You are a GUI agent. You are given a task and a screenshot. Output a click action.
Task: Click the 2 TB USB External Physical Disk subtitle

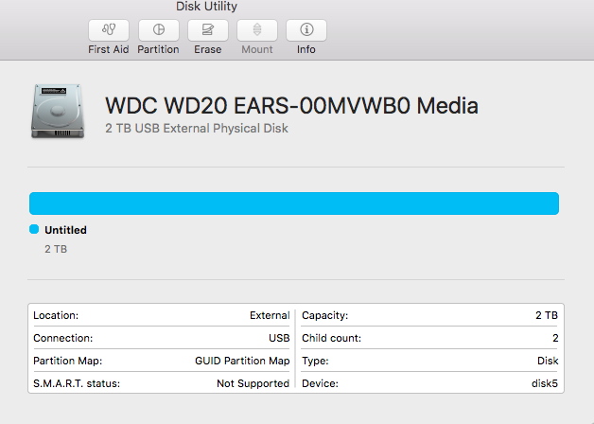click(x=197, y=129)
